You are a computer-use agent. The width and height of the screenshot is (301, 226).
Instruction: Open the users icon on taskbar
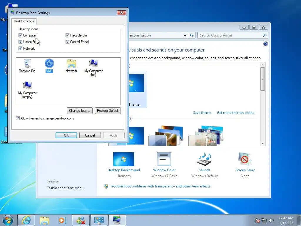81,220
